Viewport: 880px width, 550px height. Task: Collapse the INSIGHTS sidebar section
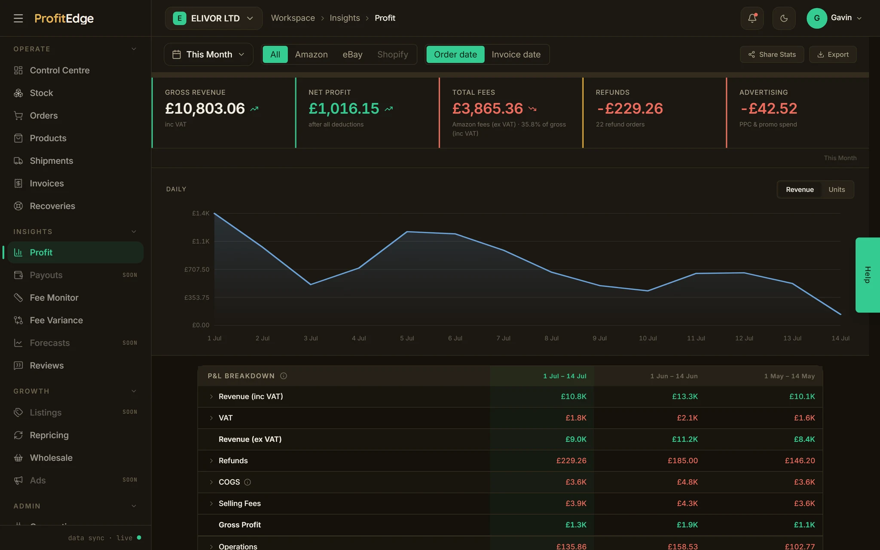coord(134,232)
